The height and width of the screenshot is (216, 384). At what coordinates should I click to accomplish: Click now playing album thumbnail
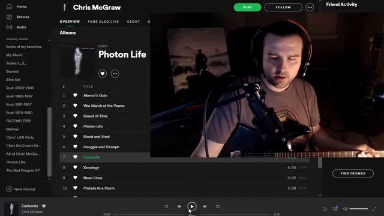11,209
